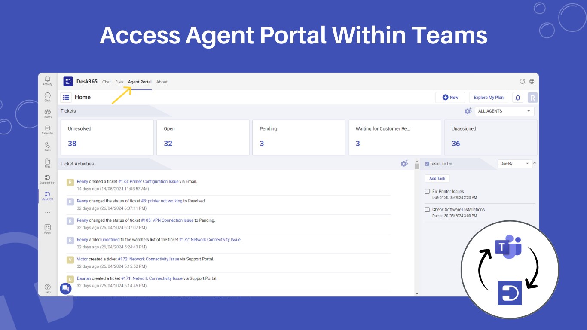Open in browser via globe icon
The image size is (587, 330).
click(x=532, y=81)
